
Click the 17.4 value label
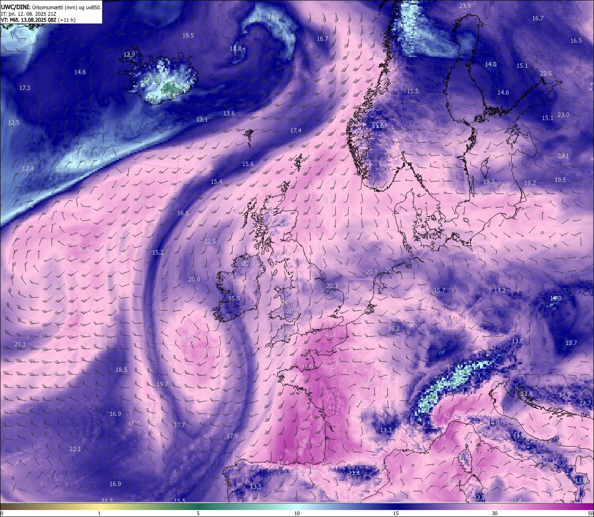[296, 131]
